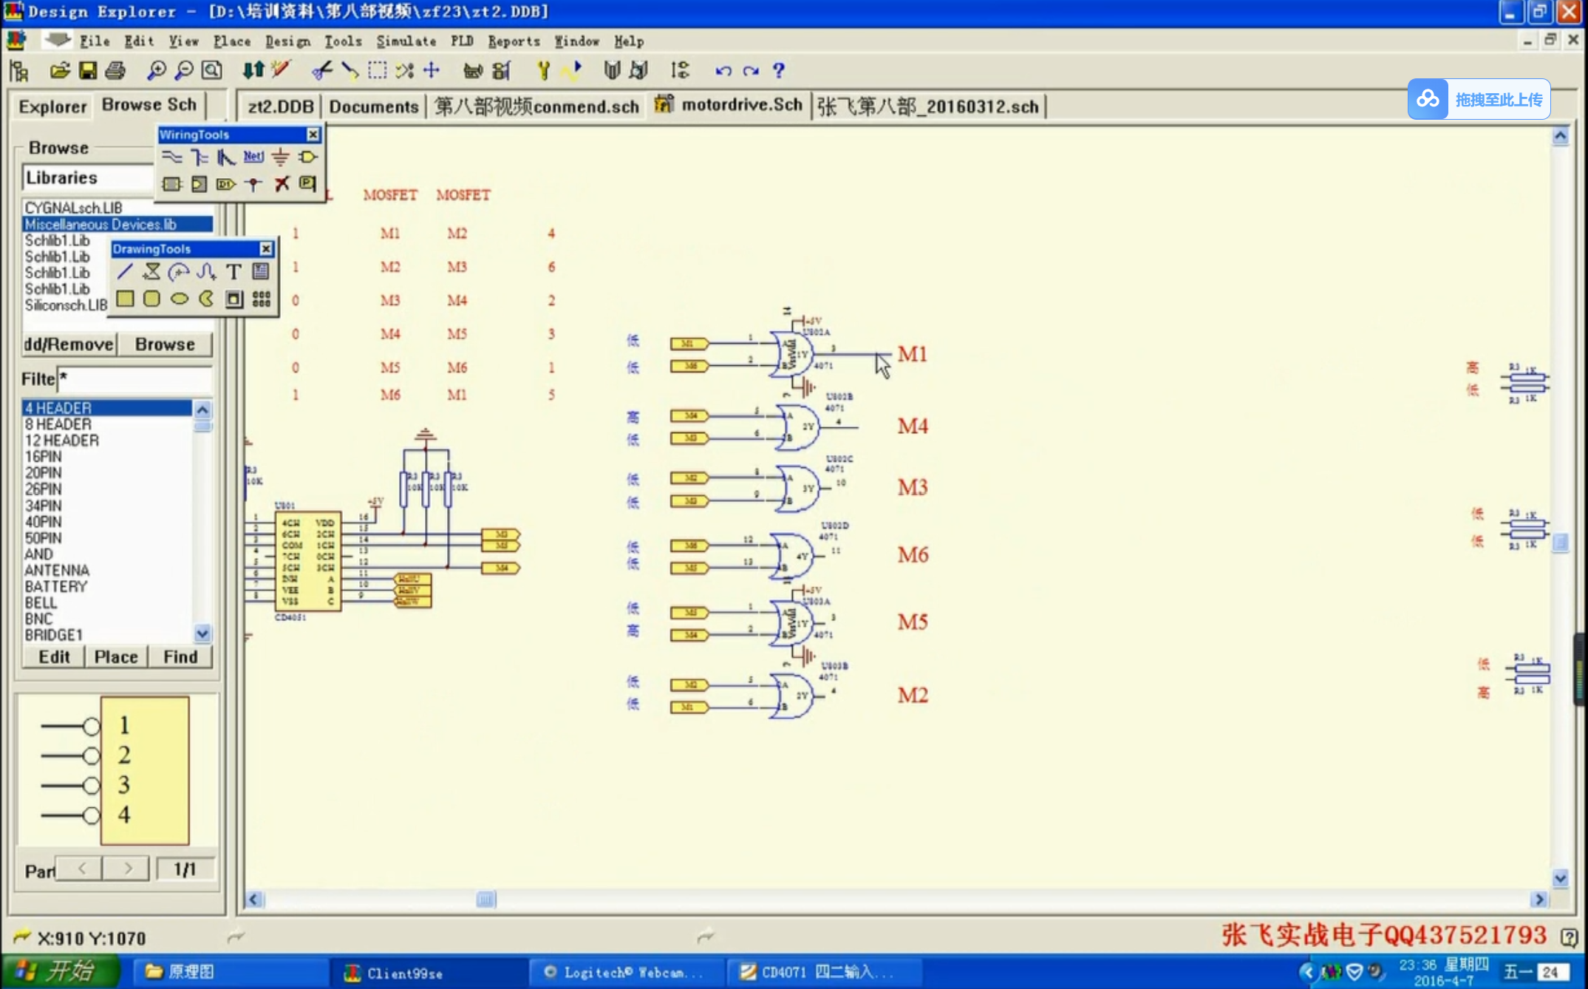Screen dimensions: 1588x989
Task: Click the cross probe icon
Action: pos(280,71)
